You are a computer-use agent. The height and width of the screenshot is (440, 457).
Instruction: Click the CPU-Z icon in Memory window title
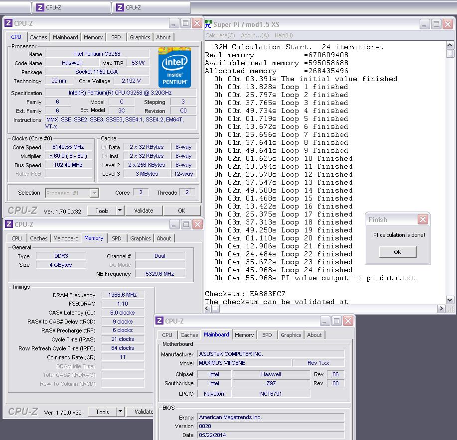pos(9,224)
